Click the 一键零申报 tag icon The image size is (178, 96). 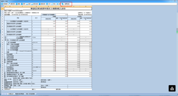click(63, 4)
